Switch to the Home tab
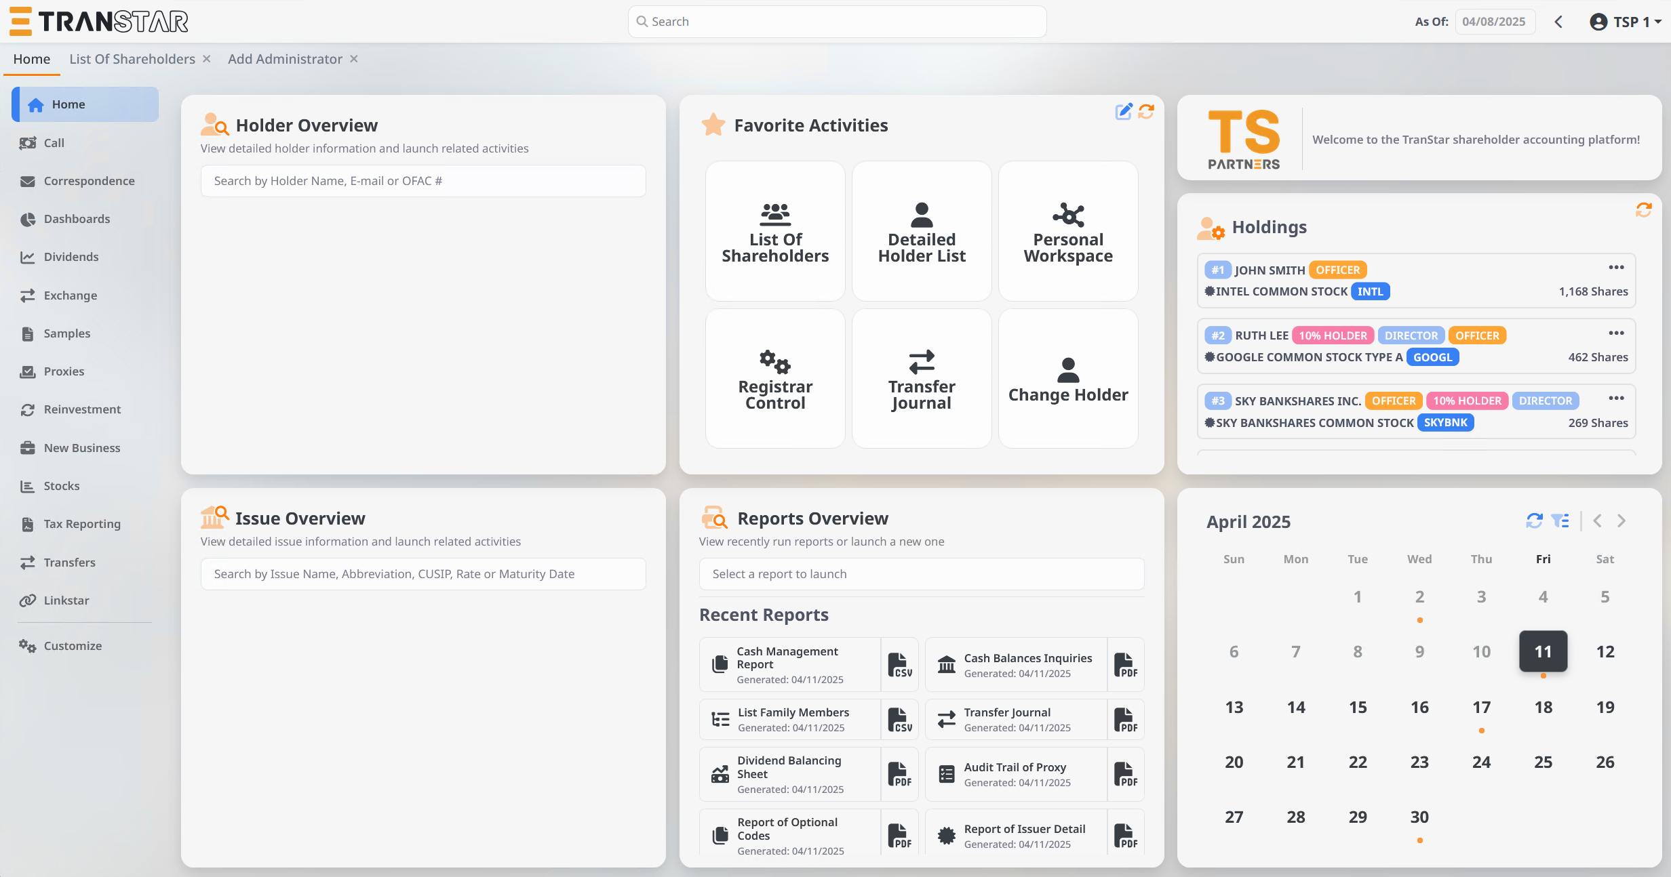This screenshot has height=877, width=1671. (x=32, y=59)
